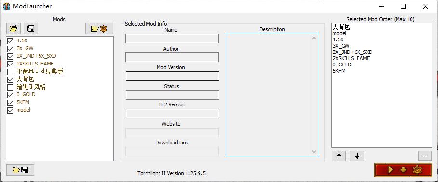Viewport: 438px width, 182px height.
Task: Focus the Mod Version field
Action: 173,76
